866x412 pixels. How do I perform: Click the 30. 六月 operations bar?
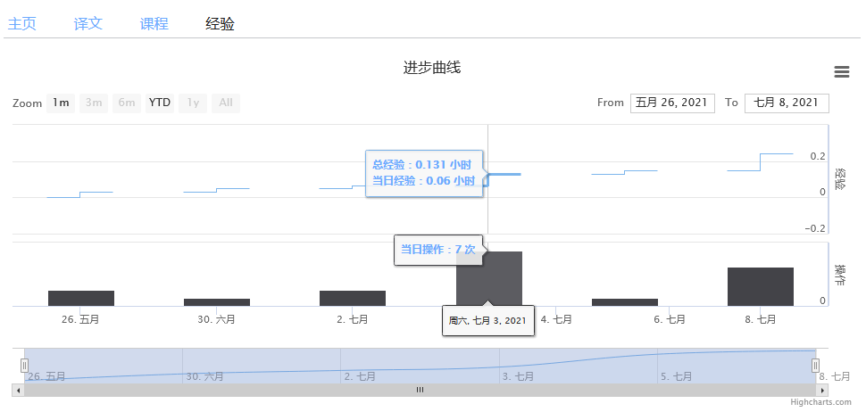(216, 302)
